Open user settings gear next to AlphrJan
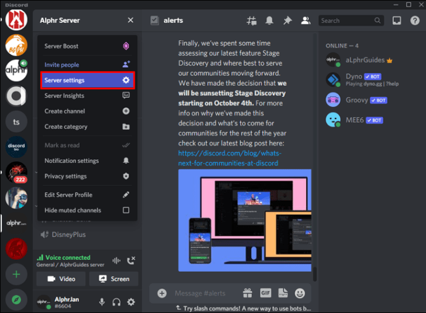The height and width of the screenshot is (313, 426). pyautogui.click(x=130, y=302)
